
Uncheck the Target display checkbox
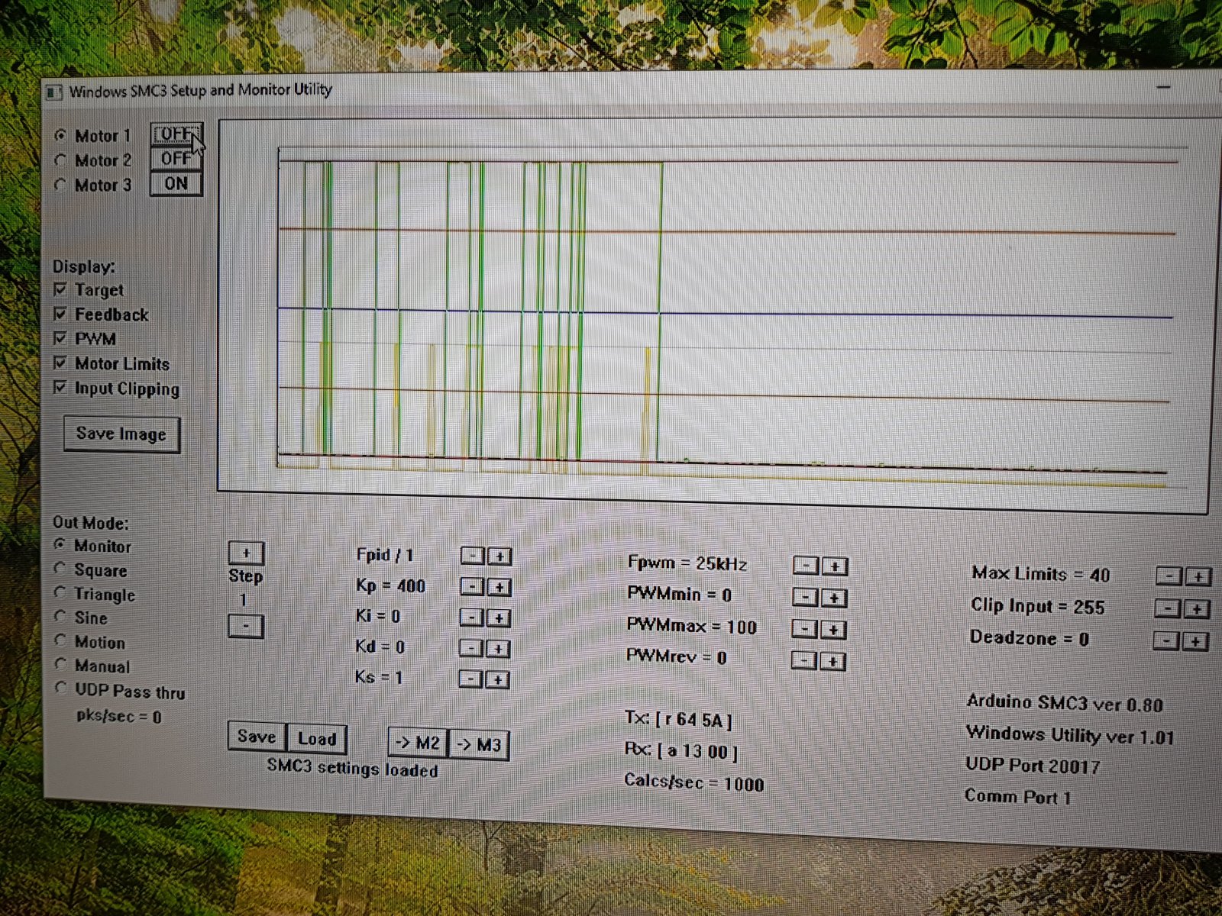(x=60, y=290)
